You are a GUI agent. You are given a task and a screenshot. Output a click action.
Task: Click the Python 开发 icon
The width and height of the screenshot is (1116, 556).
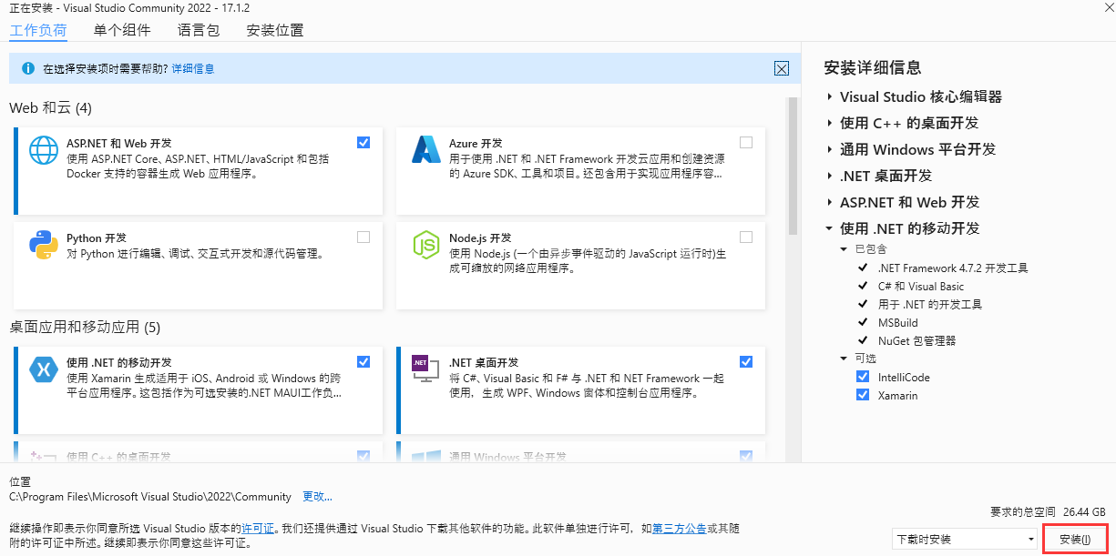coord(43,246)
